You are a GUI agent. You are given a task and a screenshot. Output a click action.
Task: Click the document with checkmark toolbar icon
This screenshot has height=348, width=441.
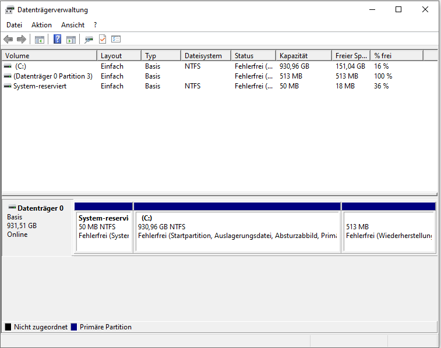pos(103,40)
